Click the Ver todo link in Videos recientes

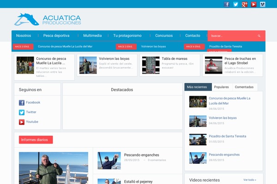tap(250, 180)
